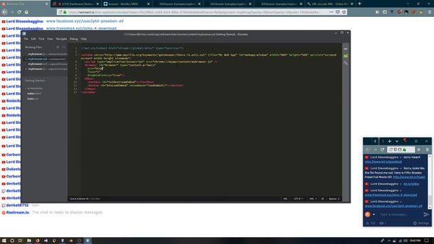Open the View menu in Brackets
This screenshot has height=244, width=434.
tap(50, 39)
